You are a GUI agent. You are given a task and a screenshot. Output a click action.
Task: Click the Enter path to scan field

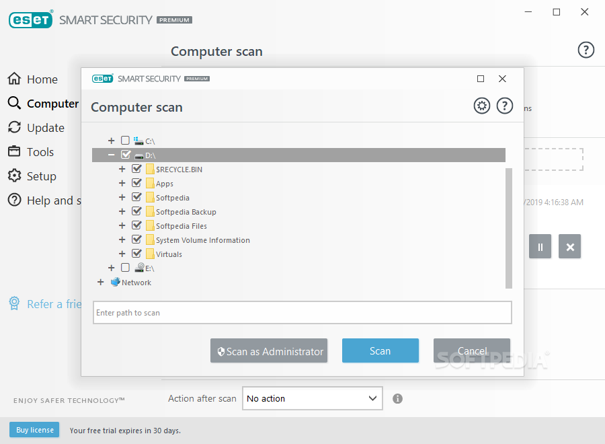[x=302, y=312]
